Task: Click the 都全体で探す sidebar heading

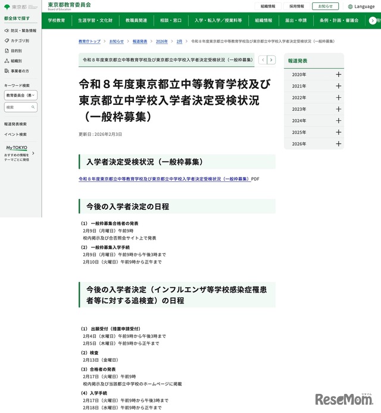Action: click(x=17, y=18)
